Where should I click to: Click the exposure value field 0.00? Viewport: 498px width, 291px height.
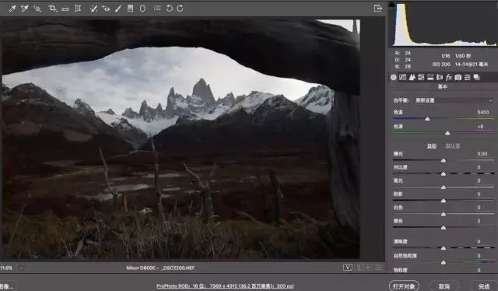coord(482,154)
